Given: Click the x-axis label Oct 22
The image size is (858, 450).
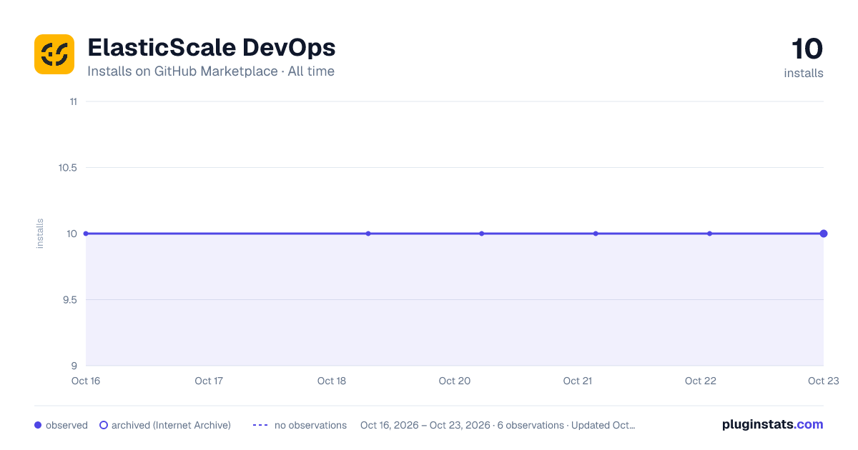Looking at the screenshot, I should click(701, 381).
